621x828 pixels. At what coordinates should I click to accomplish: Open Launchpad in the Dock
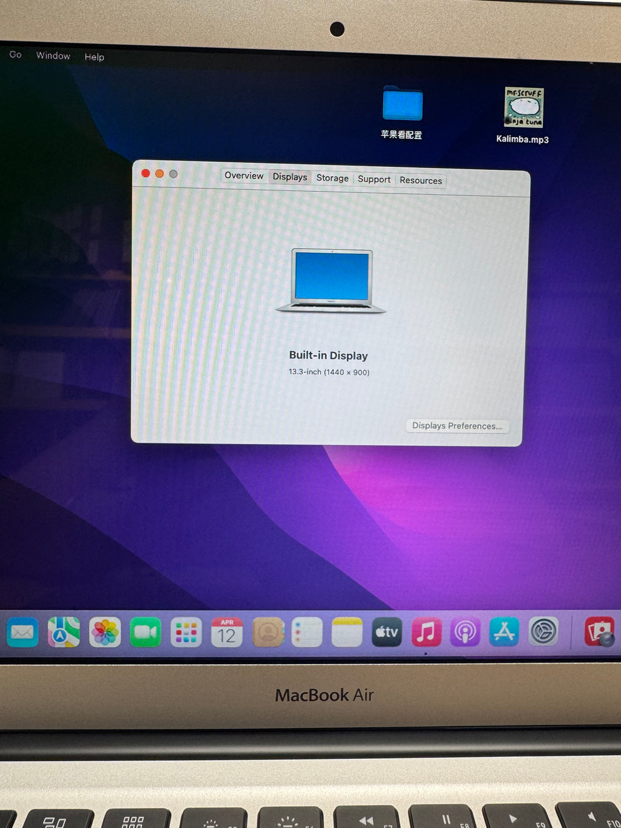(186, 632)
